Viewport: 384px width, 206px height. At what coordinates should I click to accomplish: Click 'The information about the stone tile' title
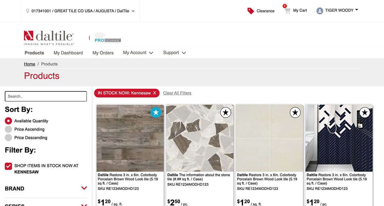tap(199, 177)
